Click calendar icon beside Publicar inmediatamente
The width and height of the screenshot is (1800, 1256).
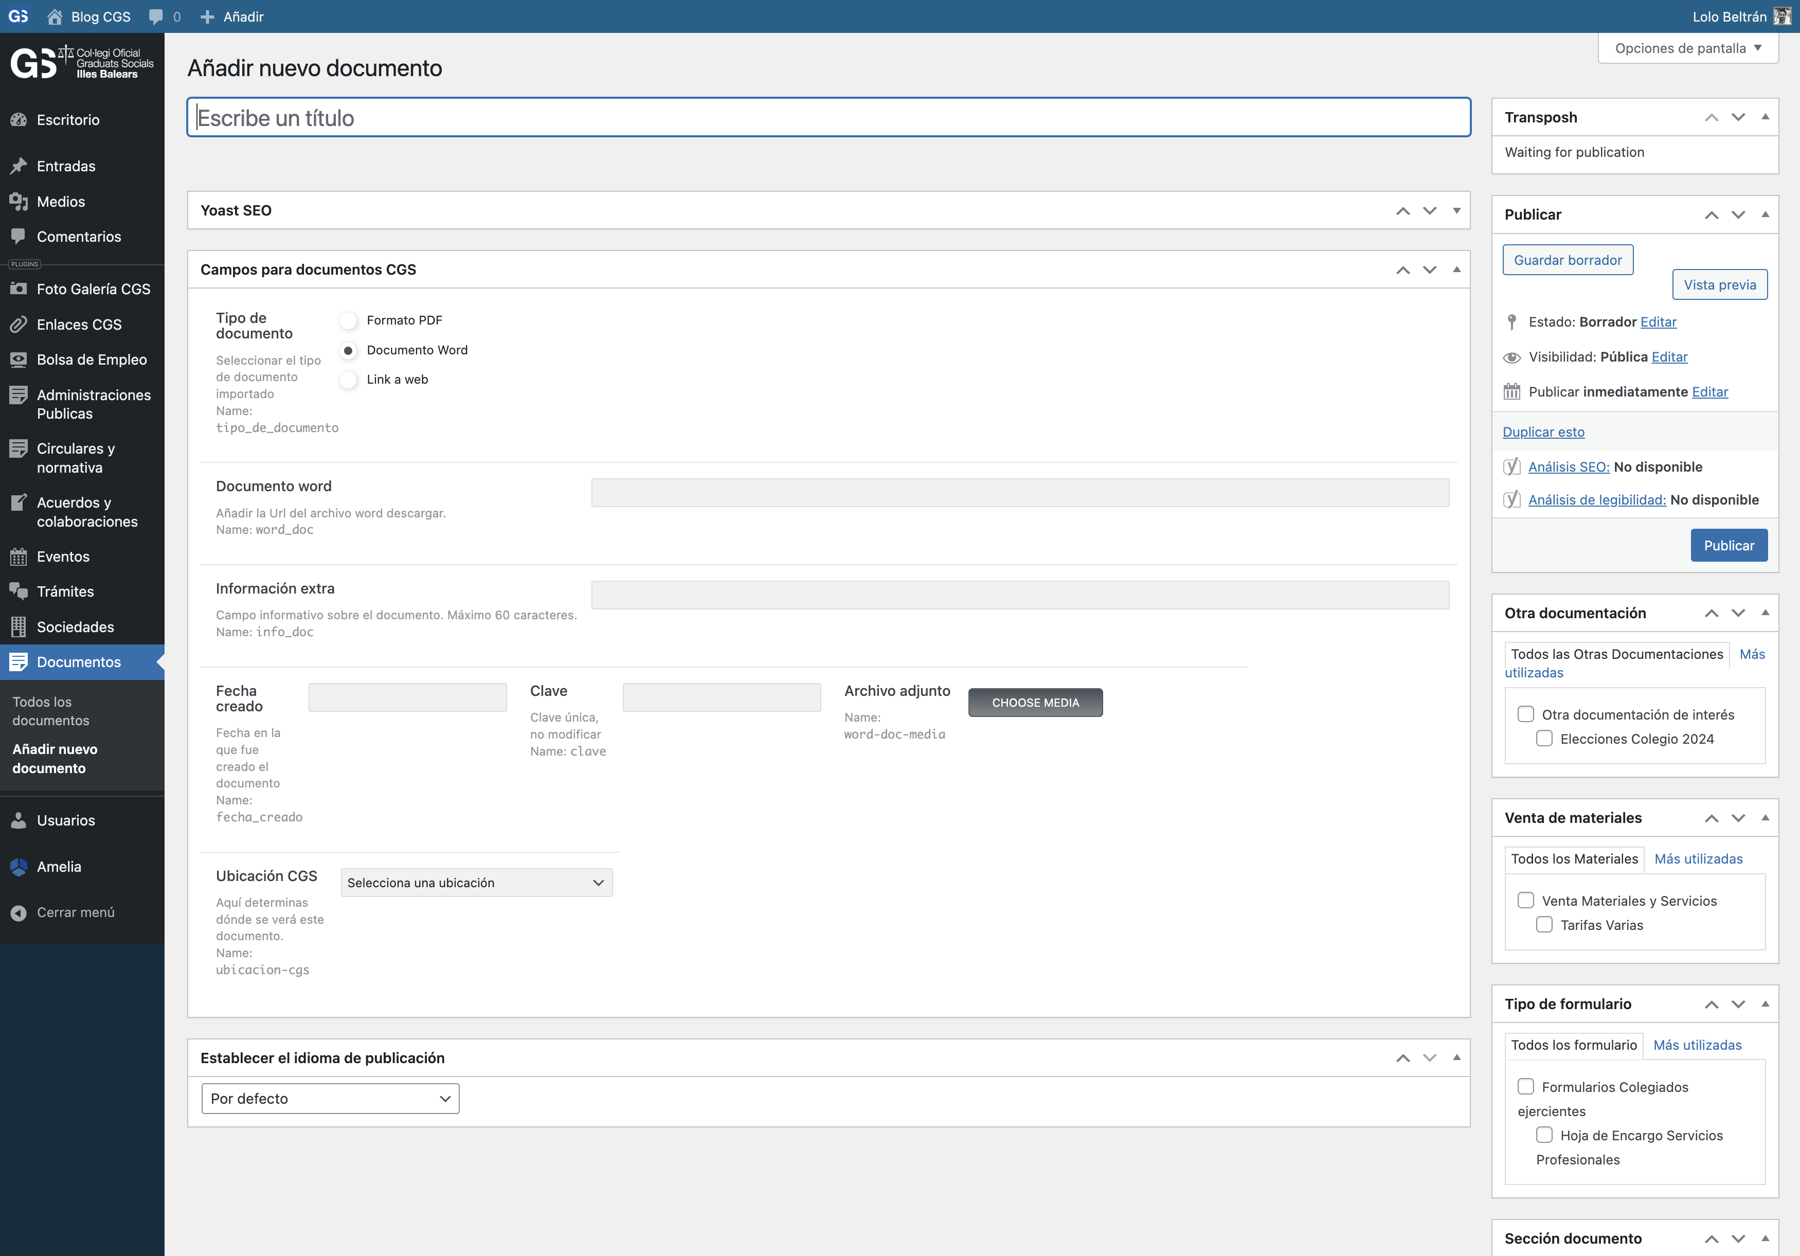[1511, 391]
